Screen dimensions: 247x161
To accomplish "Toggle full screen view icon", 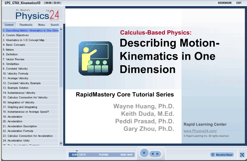I will click(242, 155).
